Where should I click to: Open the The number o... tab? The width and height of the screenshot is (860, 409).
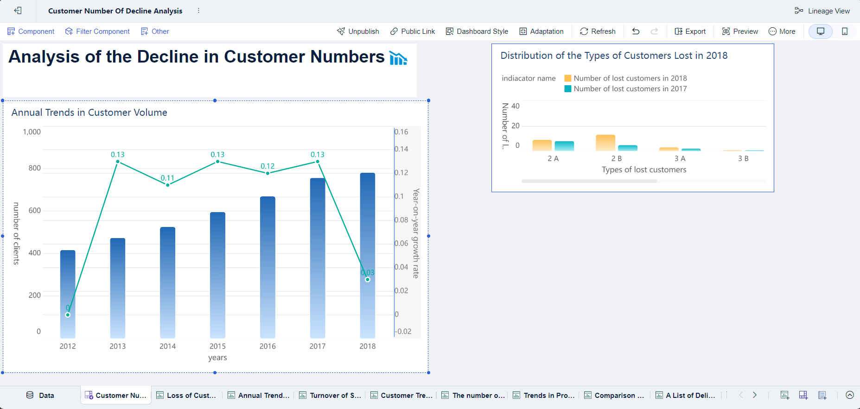coord(473,395)
